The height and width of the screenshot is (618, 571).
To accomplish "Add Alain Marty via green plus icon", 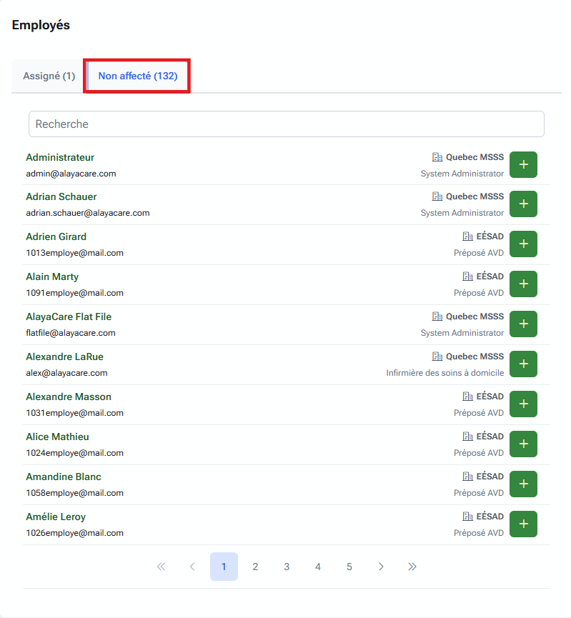I will pos(523,284).
